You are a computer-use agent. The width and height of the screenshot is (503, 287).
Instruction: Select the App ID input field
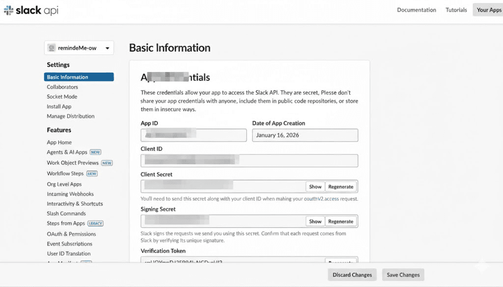point(193,135)
